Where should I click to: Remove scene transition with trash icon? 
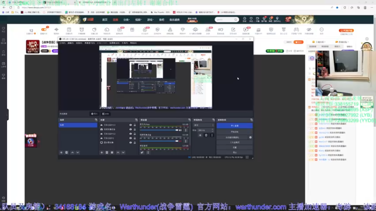click(x=206, y=136)
